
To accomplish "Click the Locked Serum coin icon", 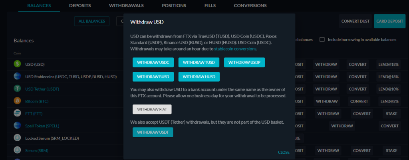I will [17, 138].
